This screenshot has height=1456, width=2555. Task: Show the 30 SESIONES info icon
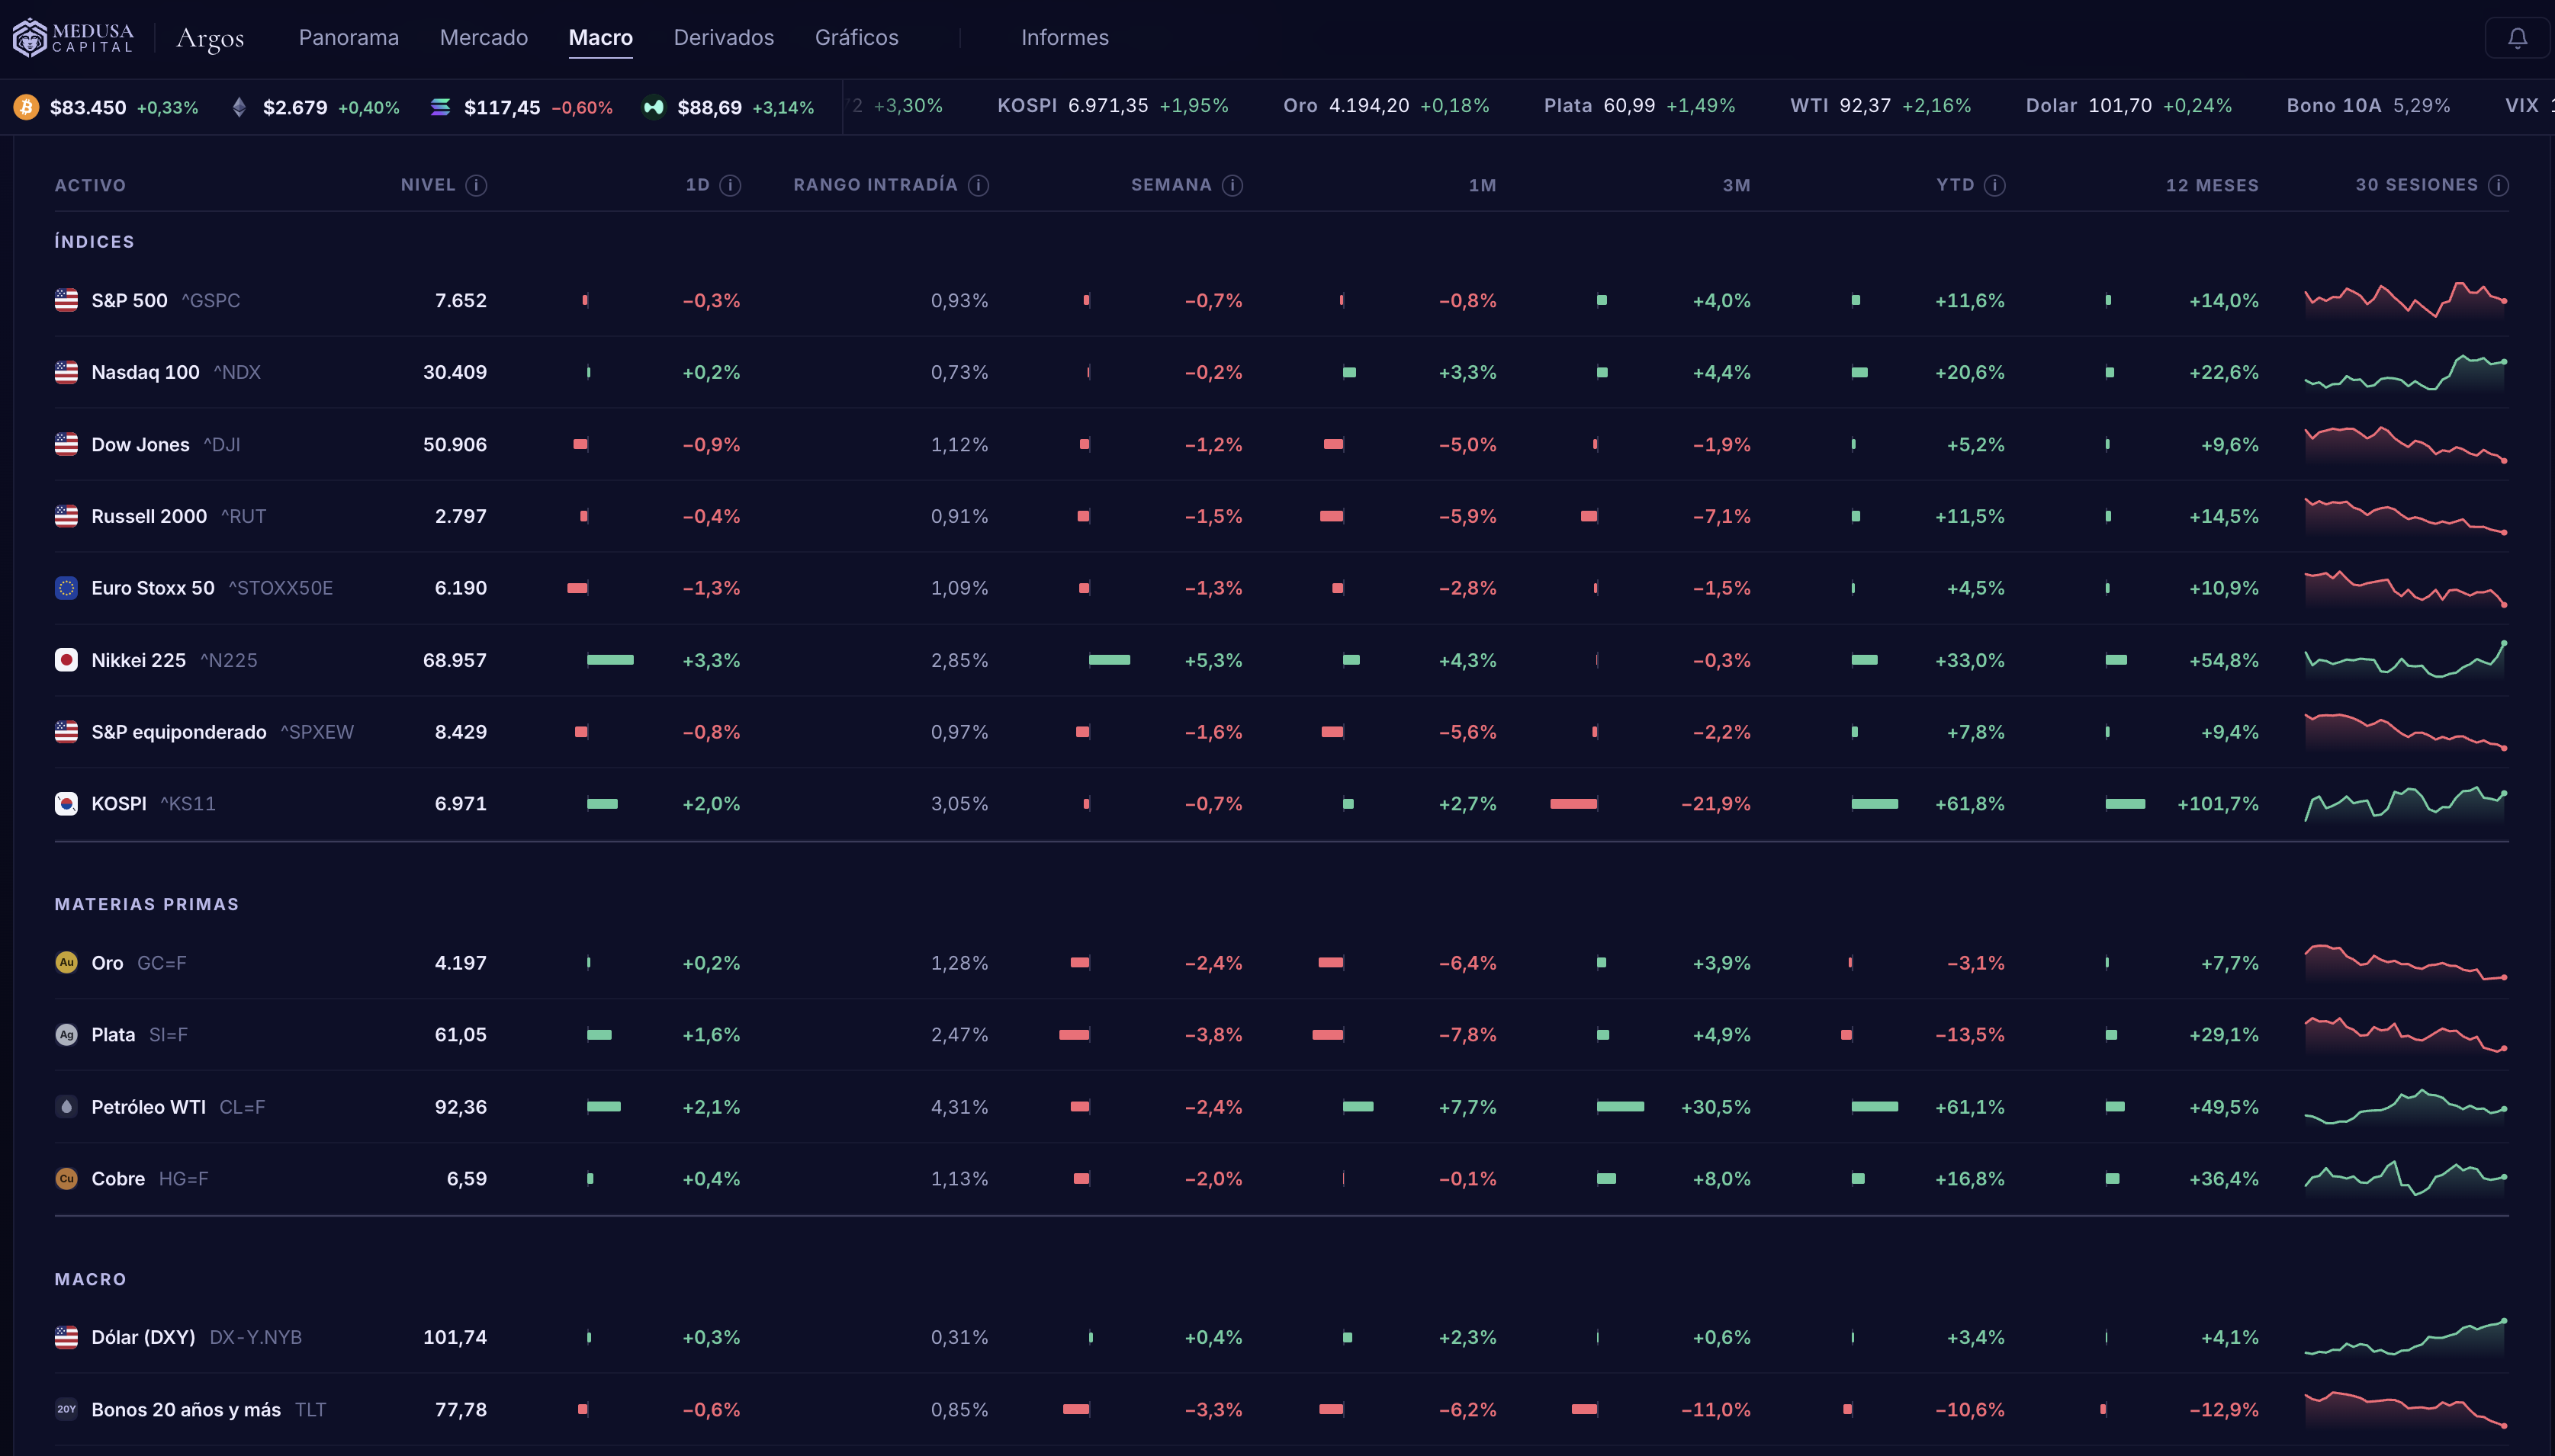(2498, 185)
